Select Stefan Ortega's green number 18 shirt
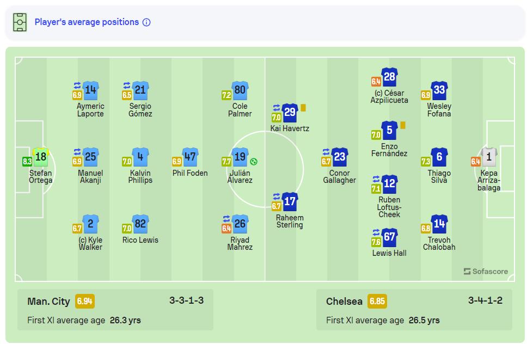527x344 pixels. [x=41, y=157]
